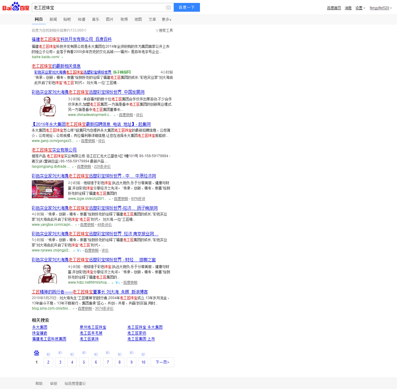397x389 pixels.
Task: Open the 赶集网 recruitment info result
Action: [91, 124]
